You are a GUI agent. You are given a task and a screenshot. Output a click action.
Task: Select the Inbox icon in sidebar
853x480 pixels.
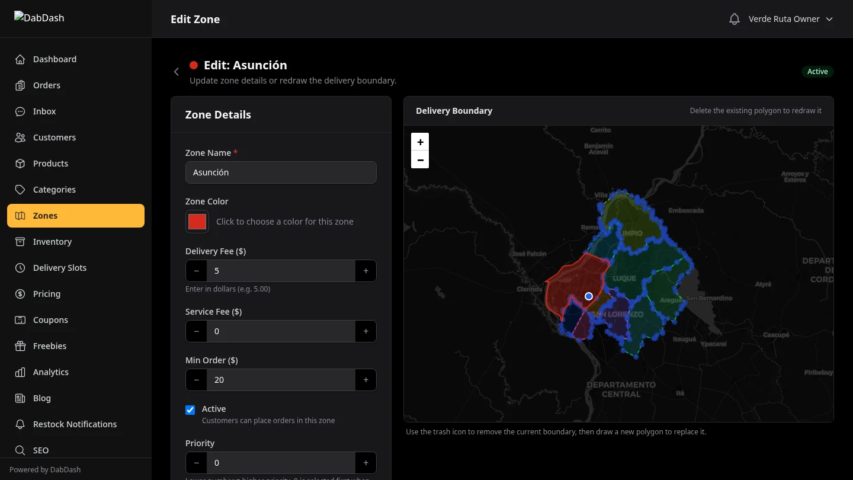click(20, 111)
